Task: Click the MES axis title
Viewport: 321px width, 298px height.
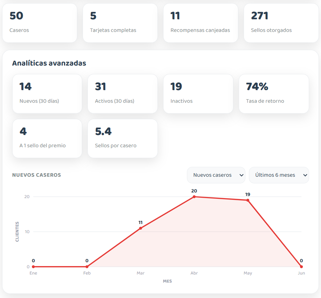Action: (167, 281)
